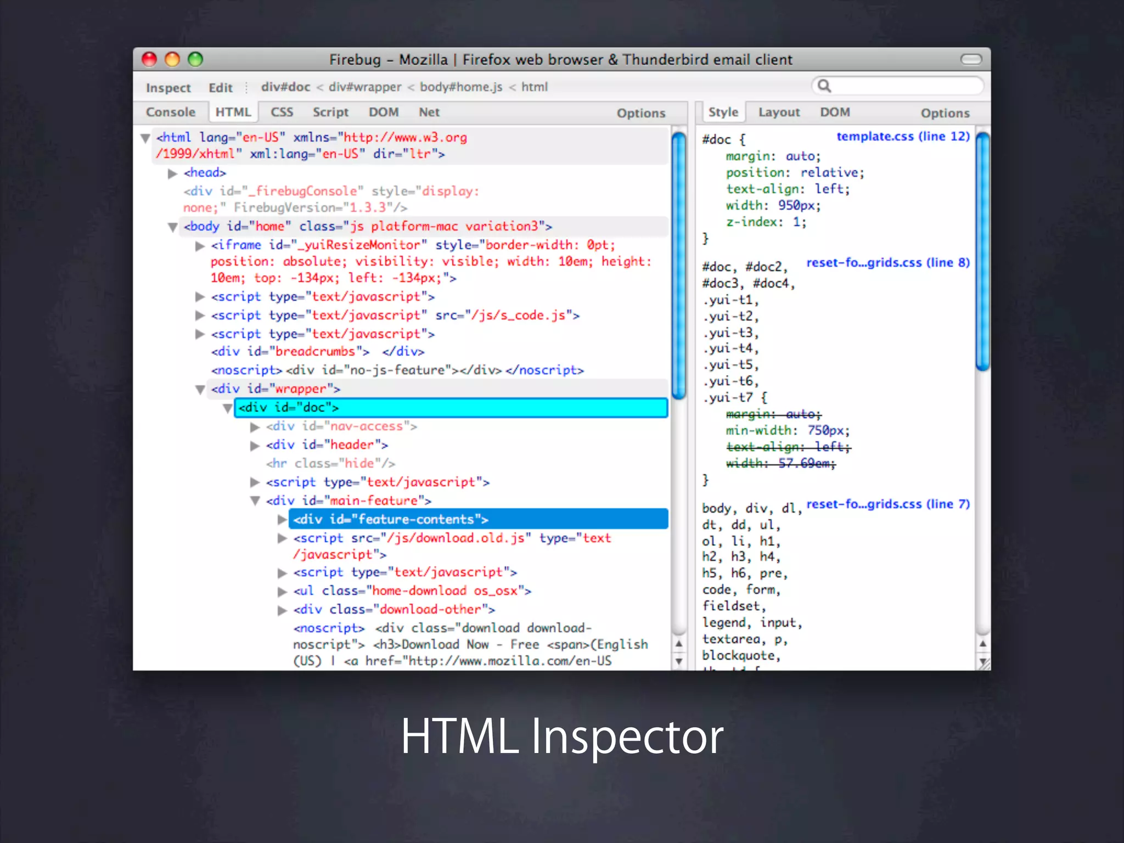1124x843 pixels.
Task: Select body#home.js in the breadcrumb path
Action: (x=461, y=87)
